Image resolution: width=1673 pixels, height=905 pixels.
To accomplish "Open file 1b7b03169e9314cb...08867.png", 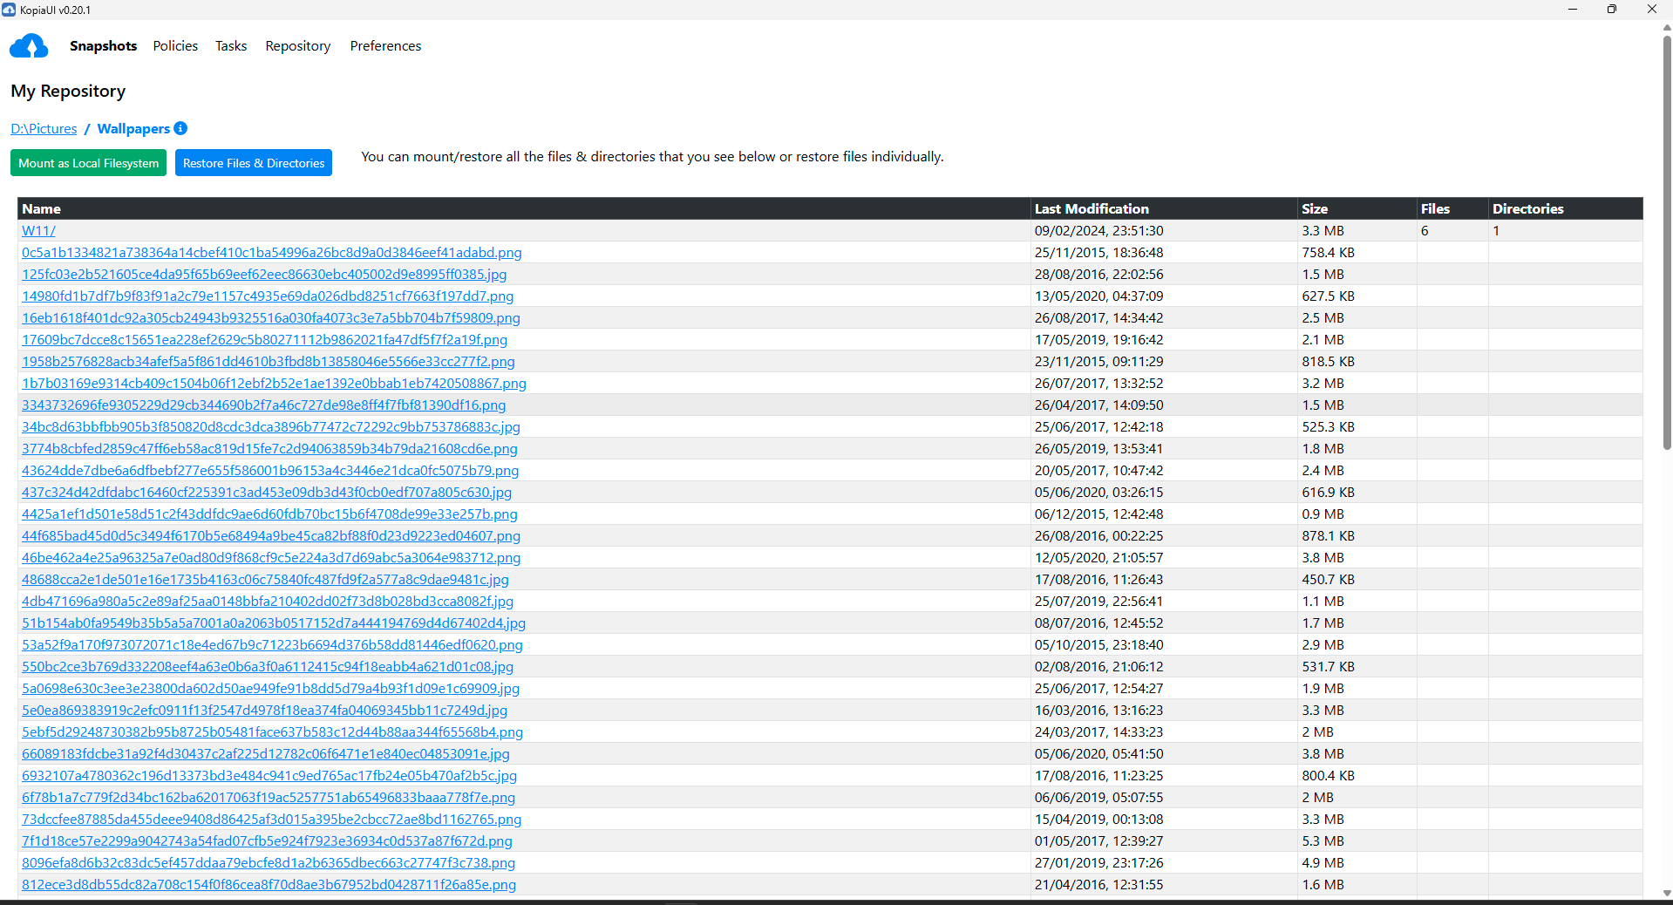I will click(x=274, y=384).
